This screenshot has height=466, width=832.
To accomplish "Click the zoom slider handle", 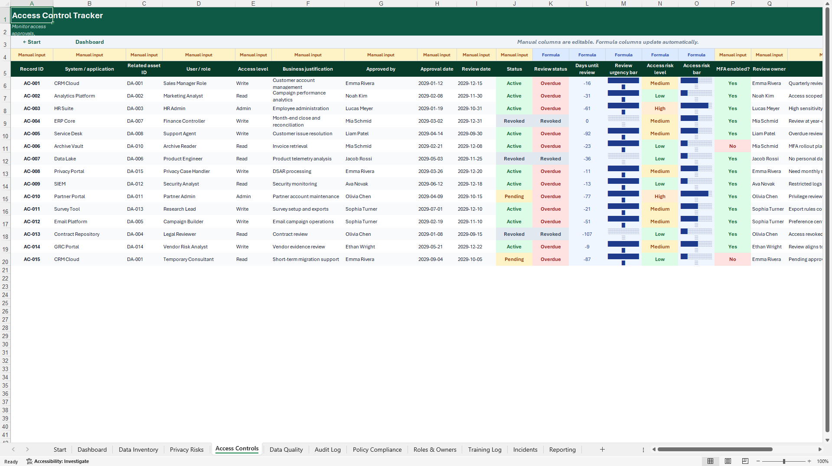I will click(x=784, y=461).
